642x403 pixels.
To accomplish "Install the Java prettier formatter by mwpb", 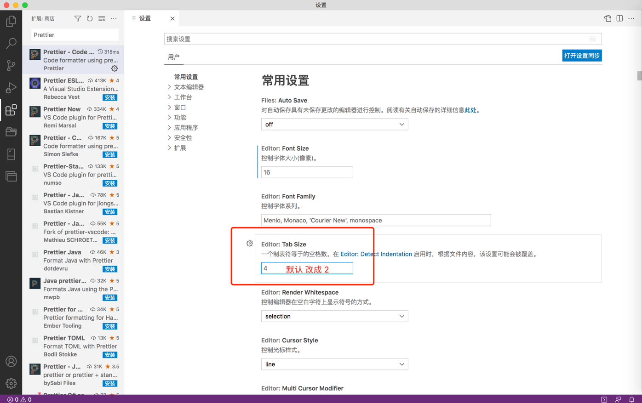I will [110, 298].
